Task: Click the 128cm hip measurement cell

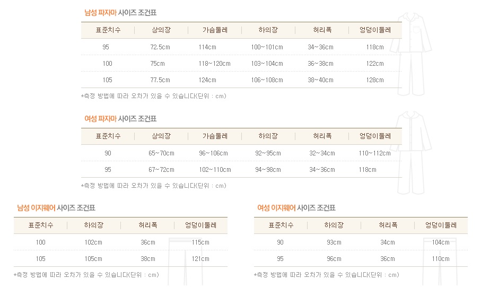Action: 375,80
